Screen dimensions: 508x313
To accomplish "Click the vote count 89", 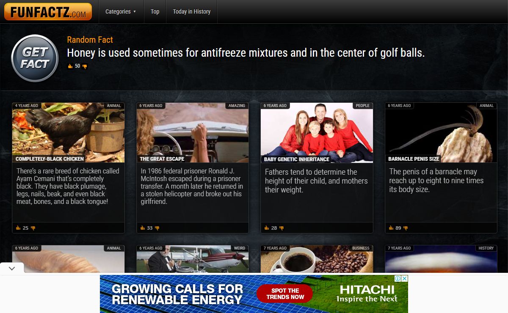I will coord(398,228).
